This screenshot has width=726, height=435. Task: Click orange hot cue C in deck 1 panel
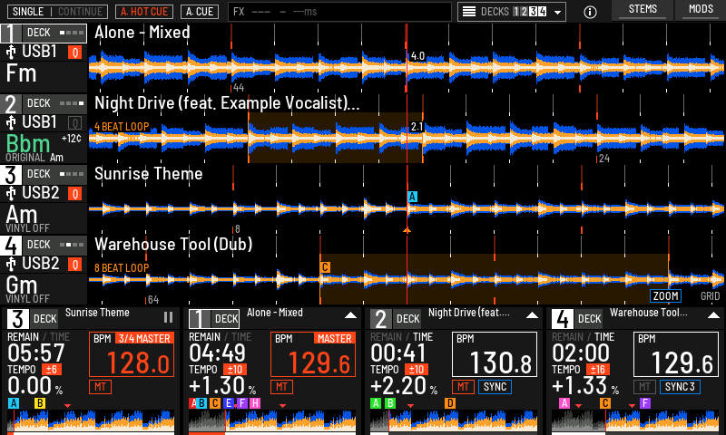pyautogui.click(x=215, y=403)
